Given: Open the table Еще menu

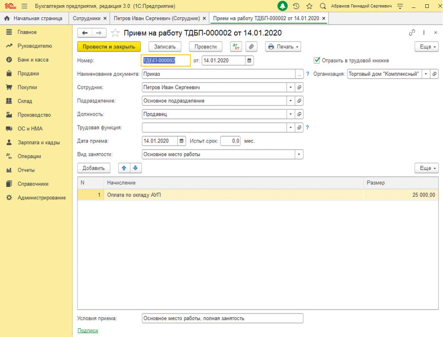Looking at the screenshot, I should click(426, 168).
